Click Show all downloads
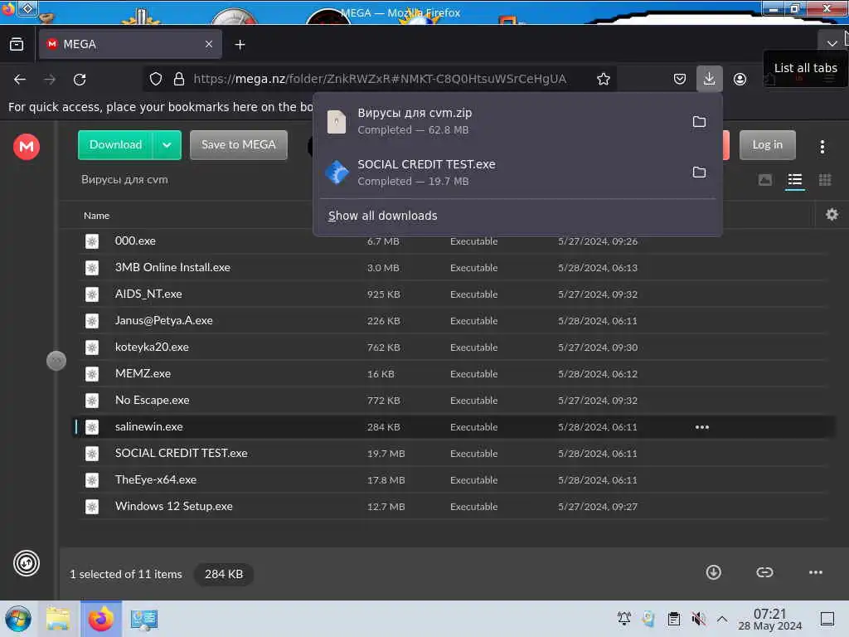This screenshot has width=849, height=637. click(x=382, y=216)
